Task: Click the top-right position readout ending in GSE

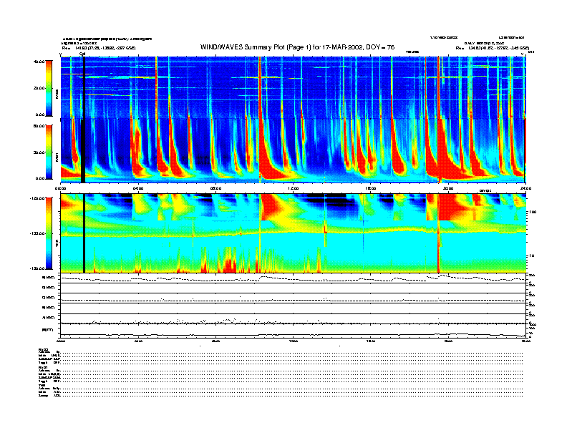Action: [492, 48]
